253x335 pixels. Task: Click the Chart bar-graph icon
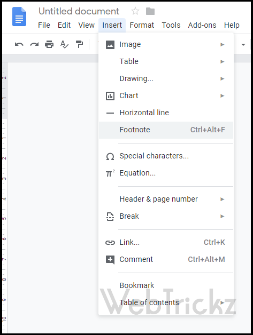coord(110,96)
